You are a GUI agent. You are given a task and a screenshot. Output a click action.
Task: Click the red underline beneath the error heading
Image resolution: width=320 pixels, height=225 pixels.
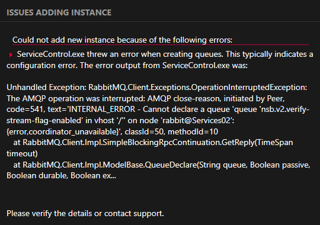tap(161, 44)
